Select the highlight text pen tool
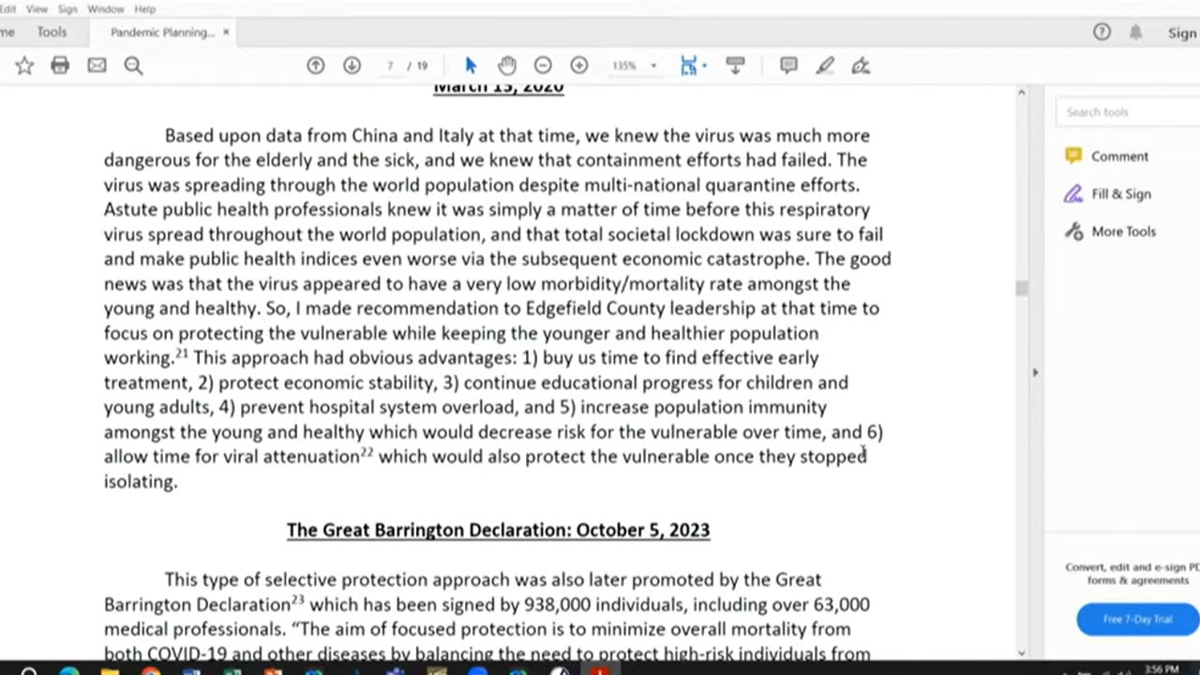 pos(825,66)
